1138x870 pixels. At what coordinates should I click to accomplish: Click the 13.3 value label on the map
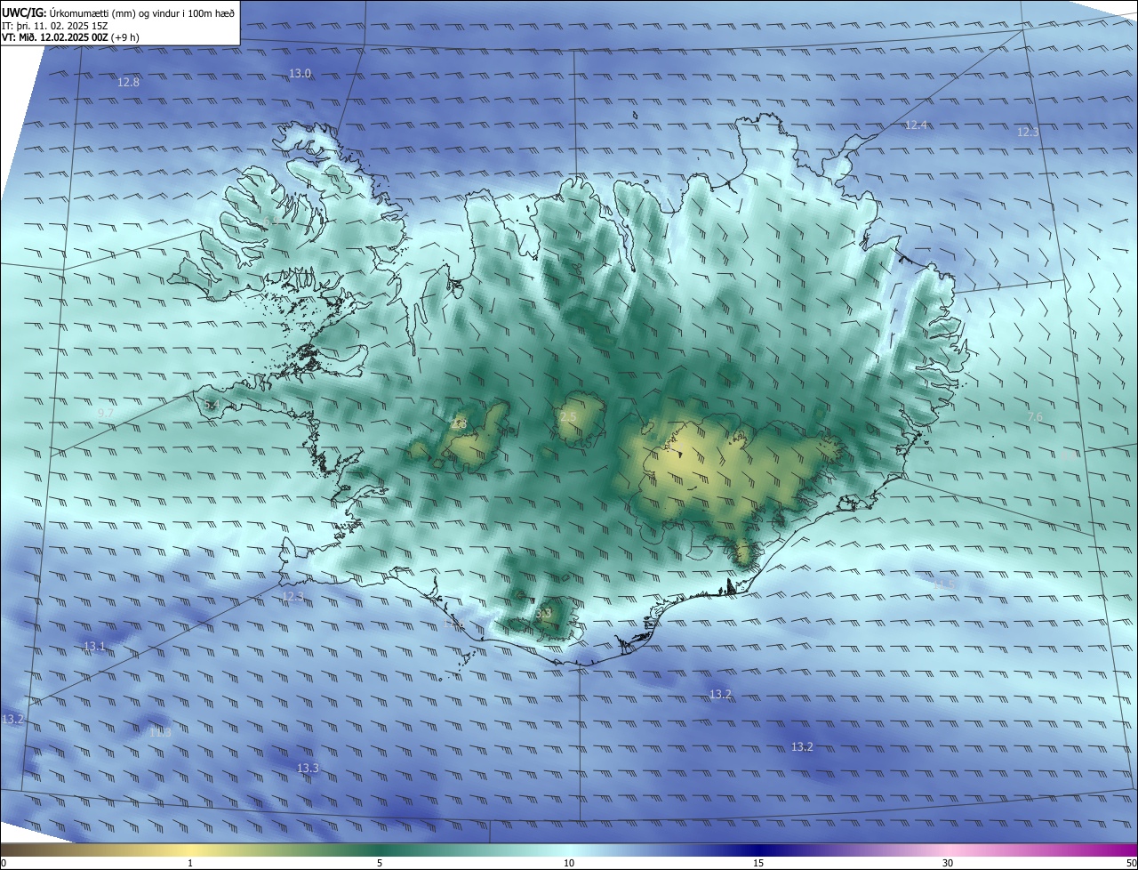pyautogui.click(x=308, y=768)
